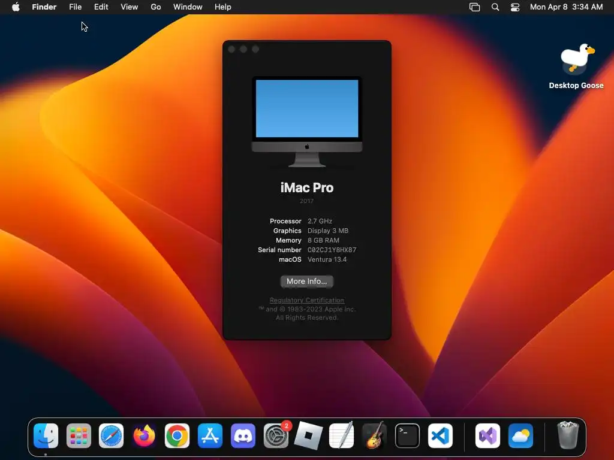Launch Visual Studio Code from dock
The image size is (614, 460).
click(440, 436)
